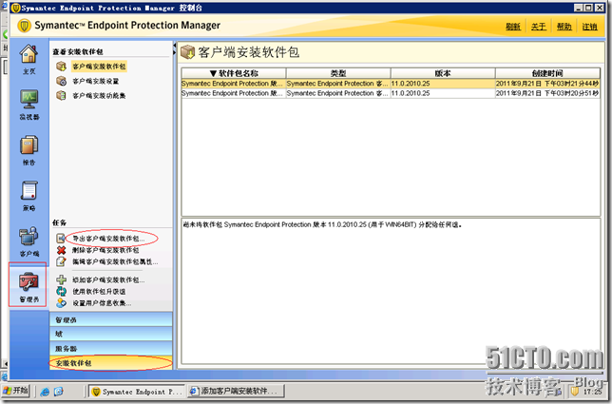Click the export package task icon
This screenshot has height=404, width=612.
click(61, 238)
